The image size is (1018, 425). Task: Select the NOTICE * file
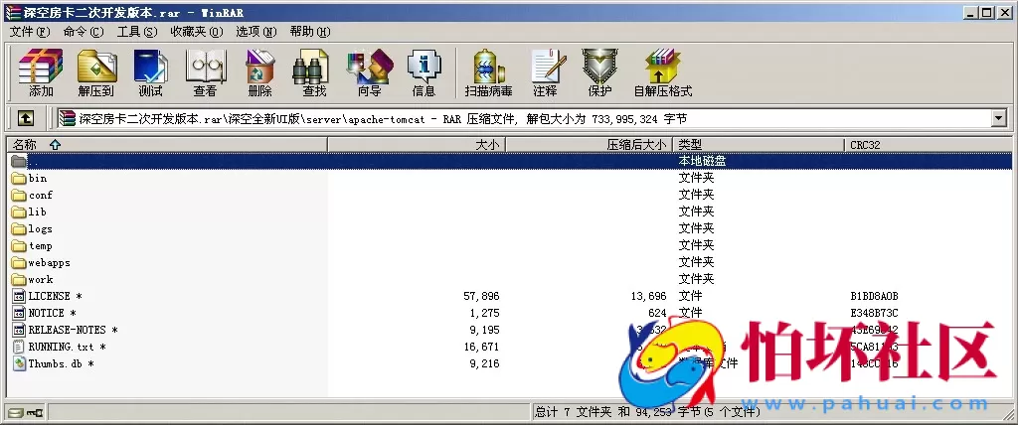pyautogui.click(x=44, y=313)
